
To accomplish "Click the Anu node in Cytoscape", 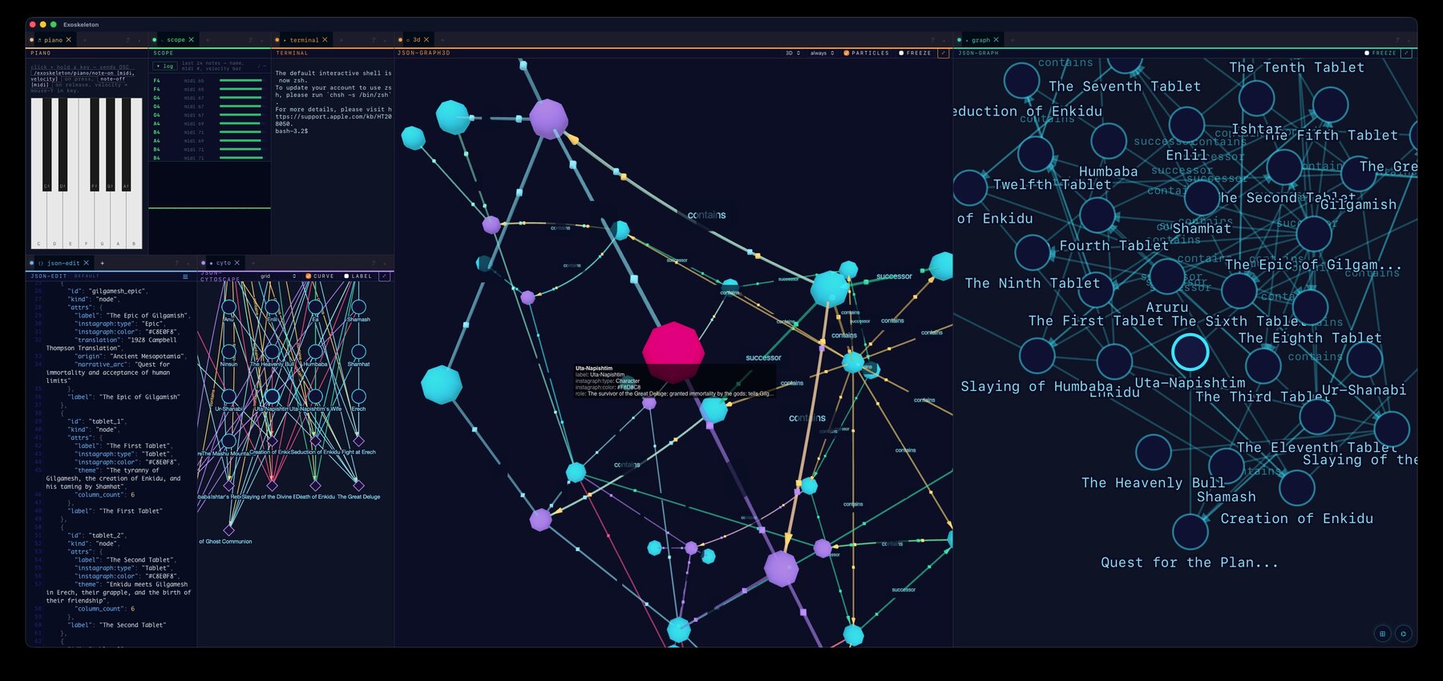I will tap(228, 307).
